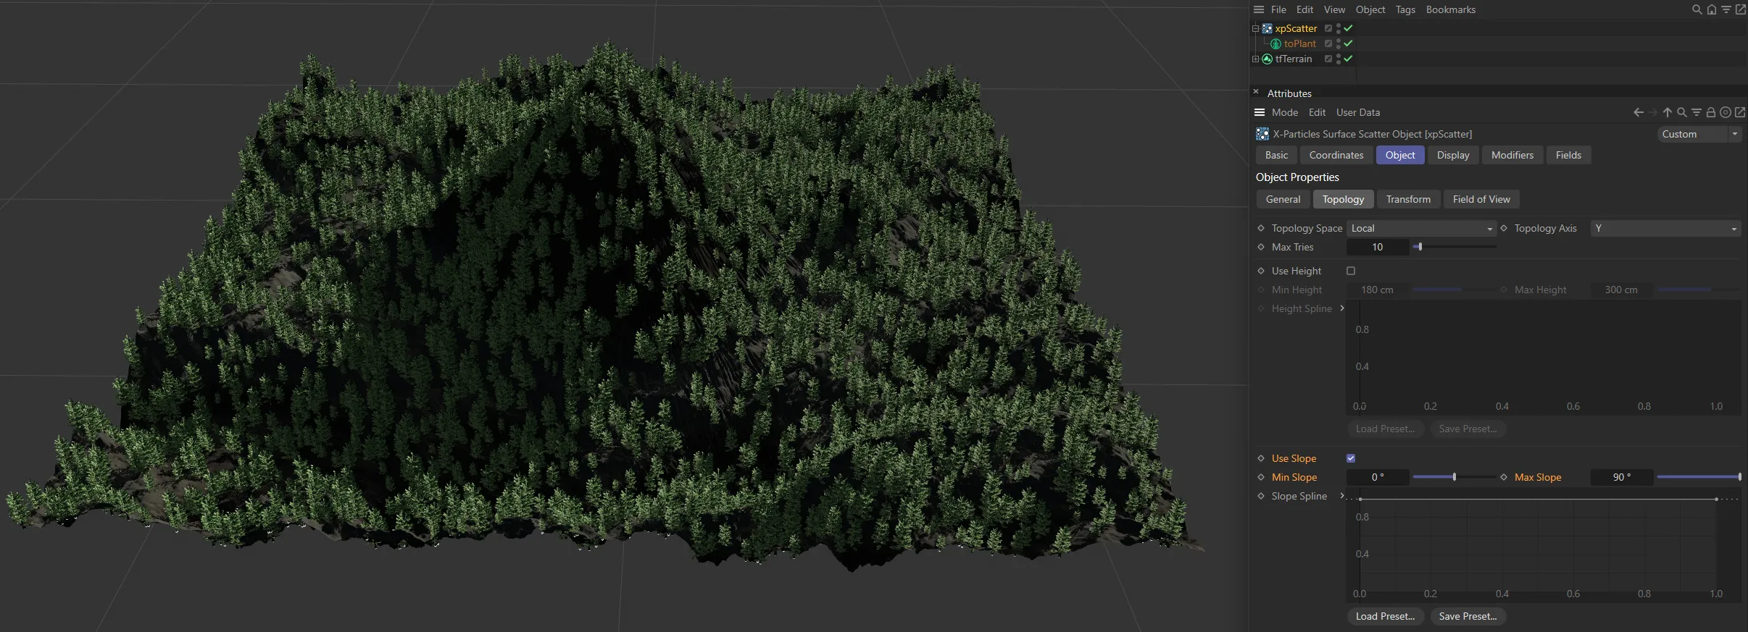This screenshot has width=1748, height=632.
Task: Open the Transform properties sub-tab
Action: pos(1408,199)
